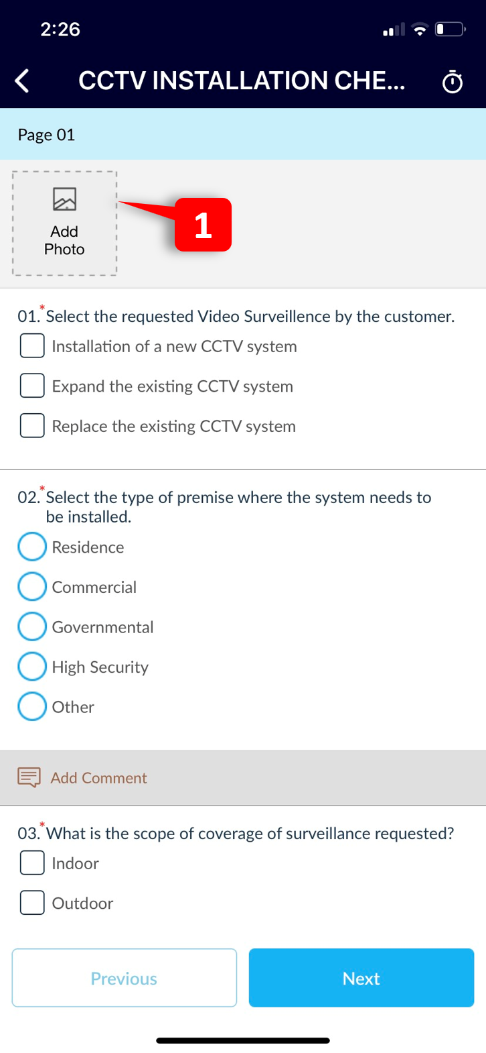Tap the battery status icon

(x=450, y=30)
